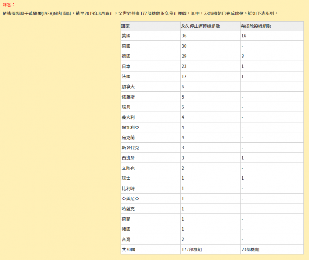Click the value 36 in 美國 row
Image resolution: width=309 pixels, height=260 pixels.
[184, 36]
